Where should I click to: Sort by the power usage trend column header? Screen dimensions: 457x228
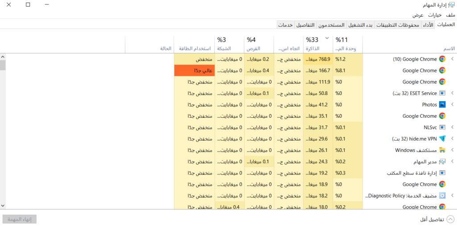(289, 44)
